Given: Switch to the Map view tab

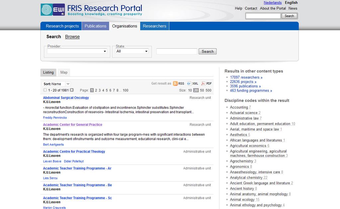Looking at the screenshot, I should pos(64,72).
